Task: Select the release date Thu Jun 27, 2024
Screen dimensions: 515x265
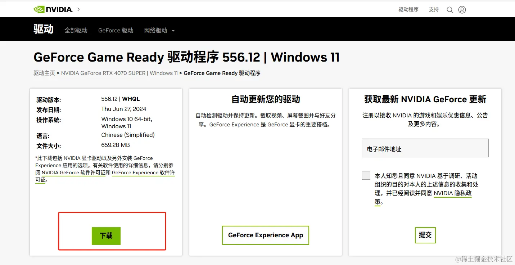Action: pos(124,109)
